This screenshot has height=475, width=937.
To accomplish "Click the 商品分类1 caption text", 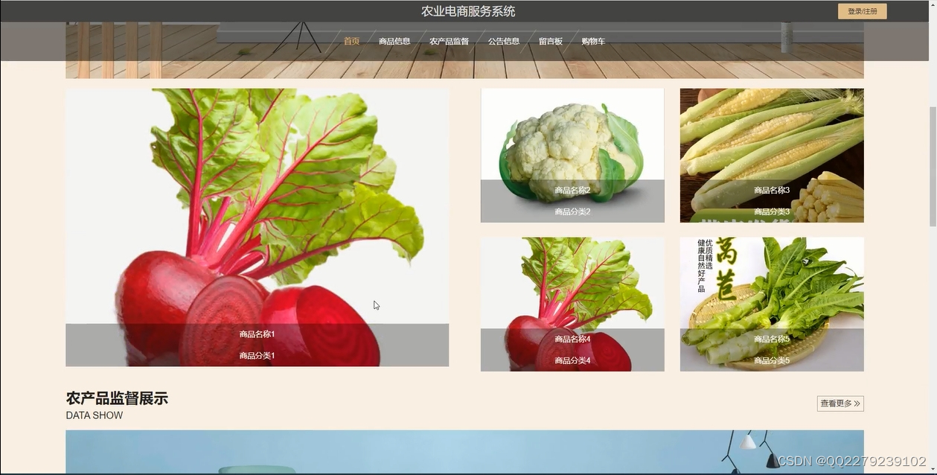I will point(257,356).
